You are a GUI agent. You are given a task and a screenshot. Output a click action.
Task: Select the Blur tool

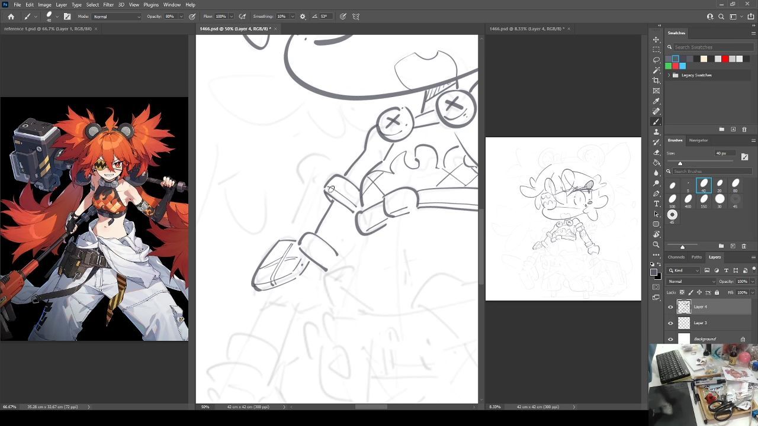(656, 173)
